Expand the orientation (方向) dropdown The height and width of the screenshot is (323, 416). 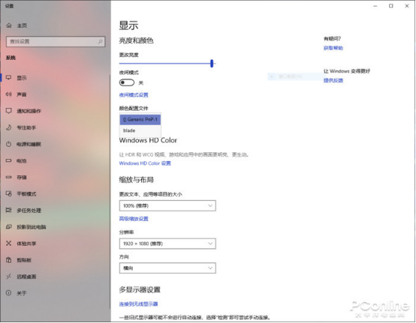click(x=167, y=268)
